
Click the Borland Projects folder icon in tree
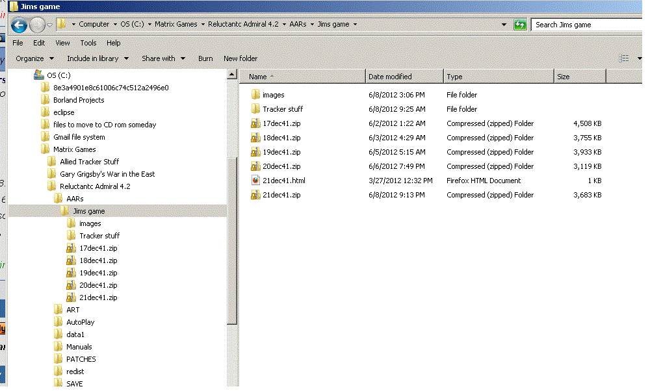[x=45, y=100]
